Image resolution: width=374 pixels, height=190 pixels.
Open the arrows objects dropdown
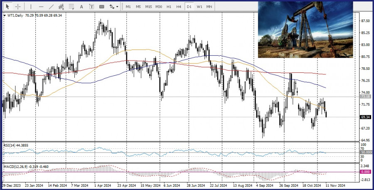pyautogui.click(x=113, y=7)
